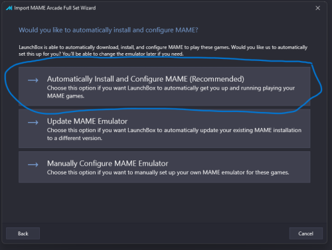Choose Automatically Install and Configure MAME option

click(x=164, y=86)
